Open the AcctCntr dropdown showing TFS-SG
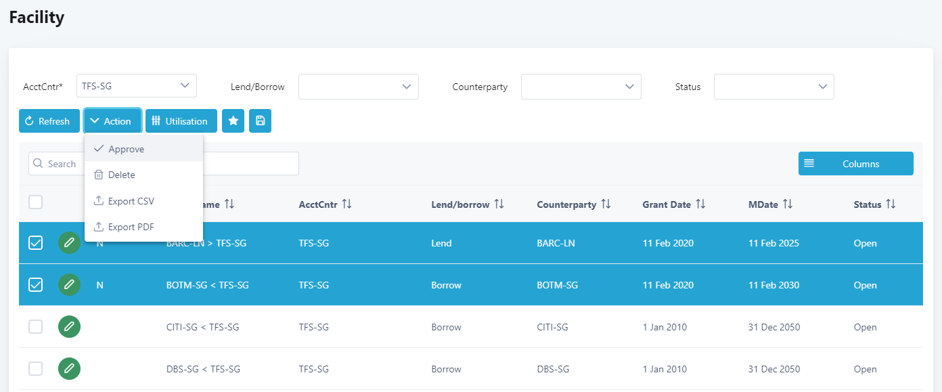Image resolution: width=942 pixels, height=392 pixels. coord(137,86)
